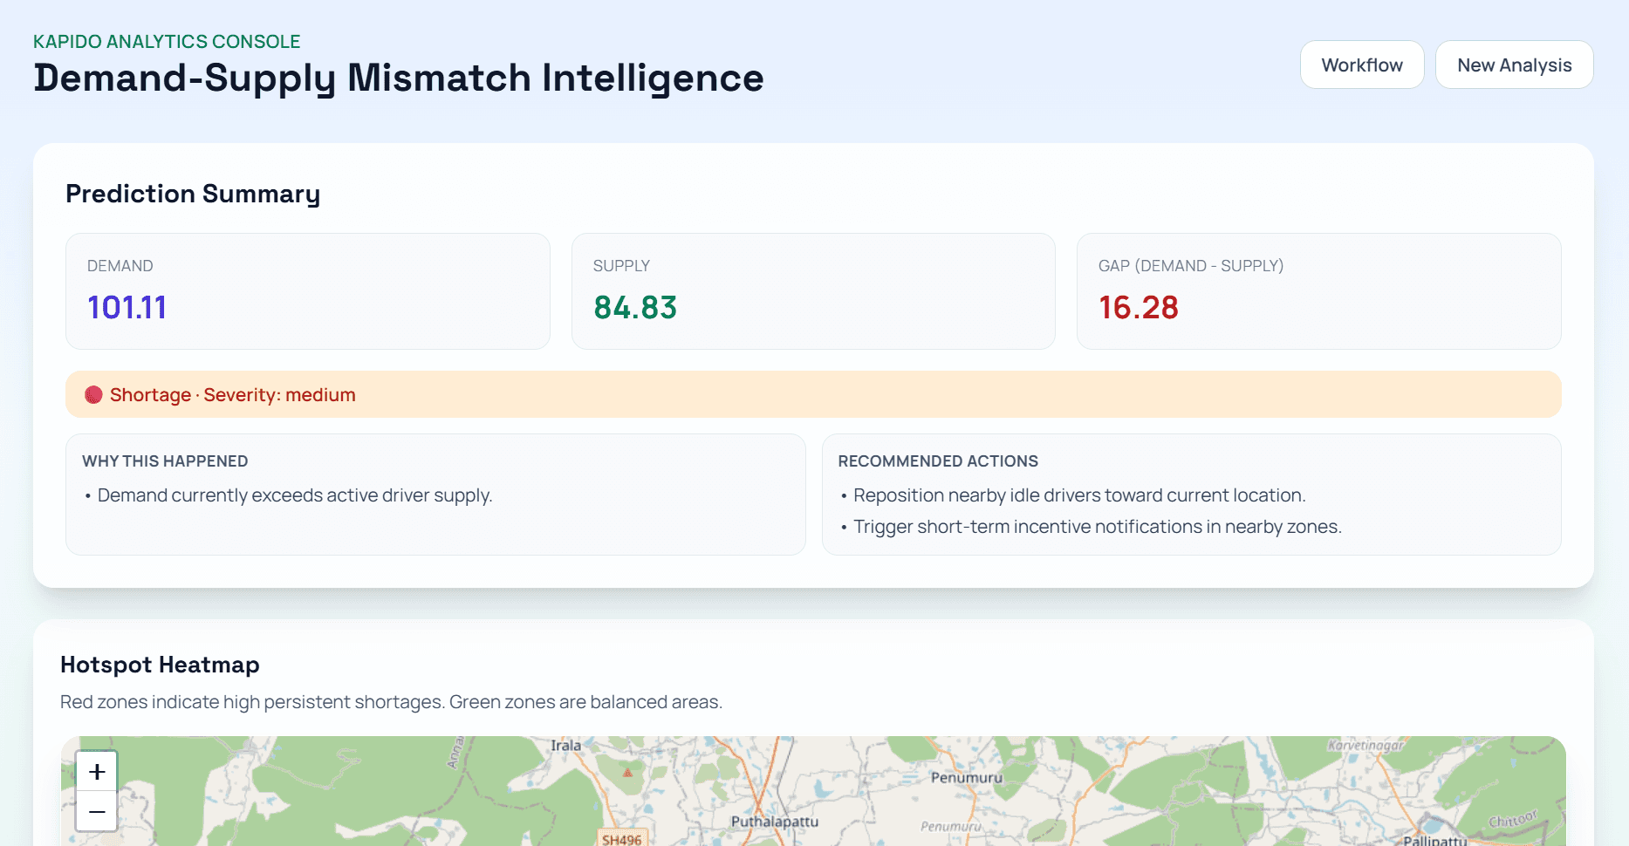Click the SH496 route shield on map

622,839
